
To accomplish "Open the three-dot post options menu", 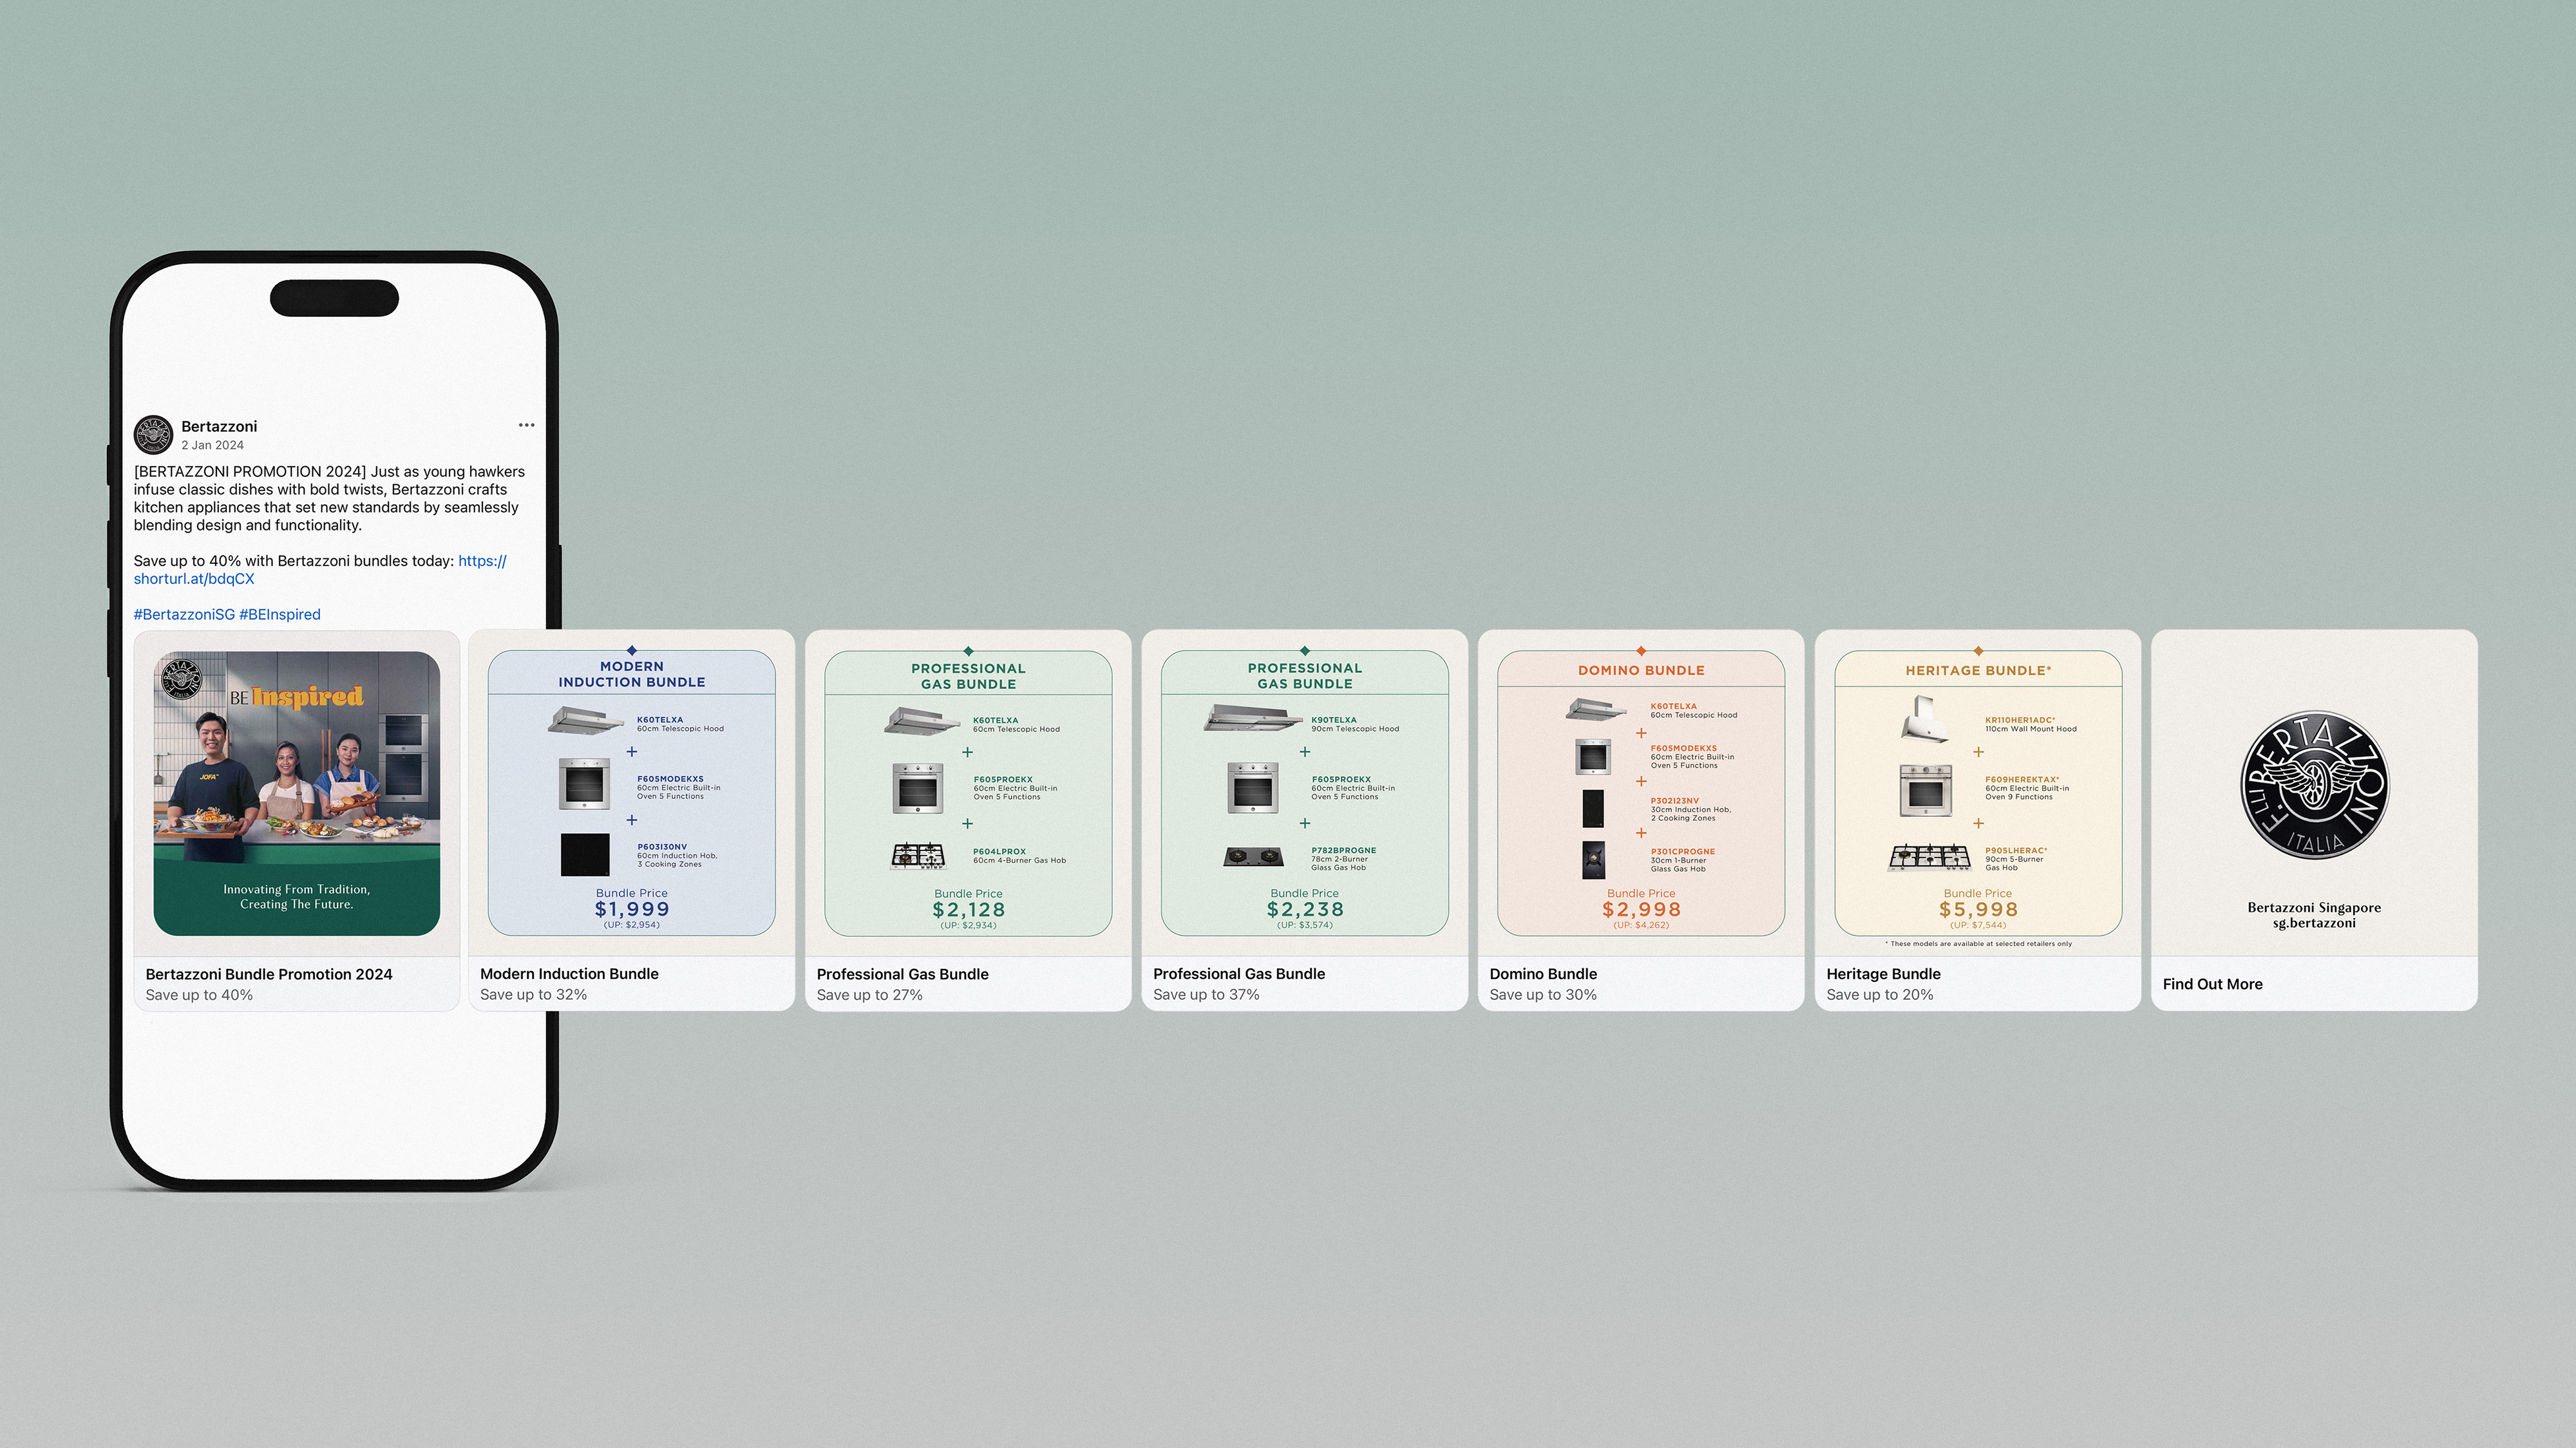I will click(x=526, y=425).
